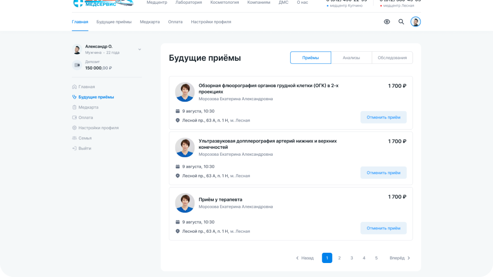Image resolution: width=493 pixels, height=277 pixels.
Task: Click calendar icon in the флюорография appointment card
Action: pyautogui.click(x=178, y=111)
